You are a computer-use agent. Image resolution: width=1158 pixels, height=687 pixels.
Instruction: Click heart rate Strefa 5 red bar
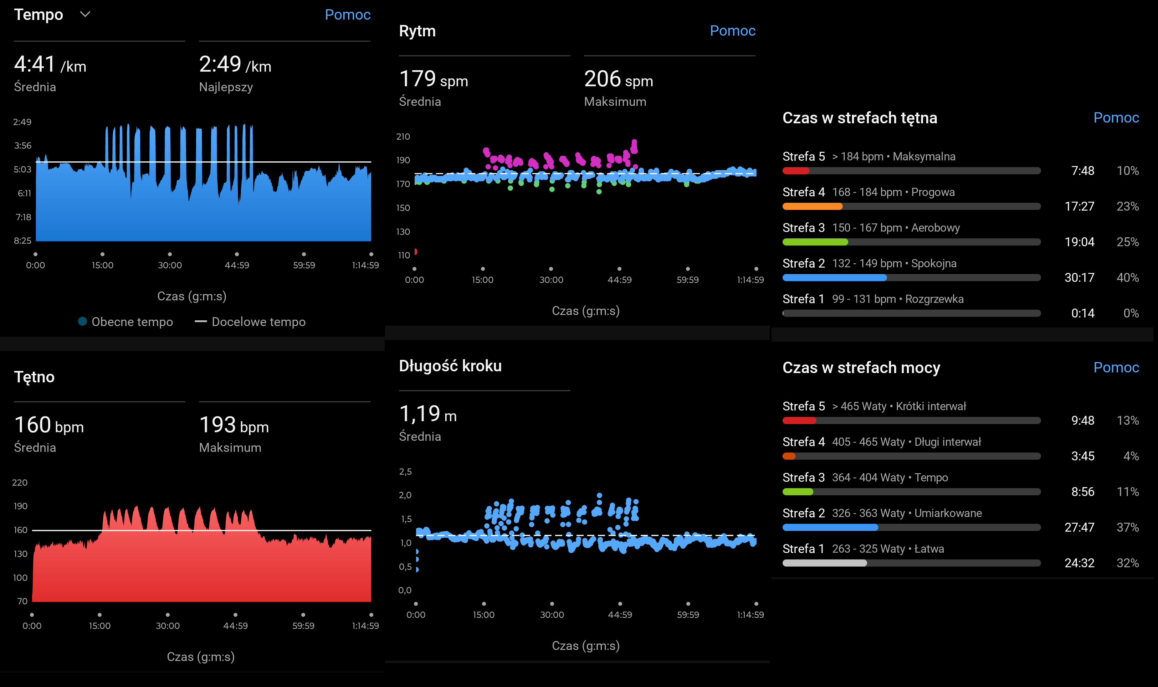point(795,171)
